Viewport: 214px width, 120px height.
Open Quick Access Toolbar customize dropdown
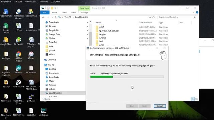55,8
